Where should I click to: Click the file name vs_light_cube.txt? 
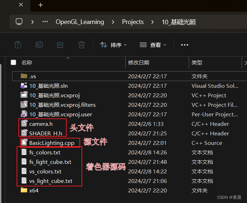[x=51, y=181]
